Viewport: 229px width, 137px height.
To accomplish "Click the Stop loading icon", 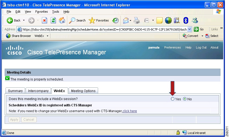I will point(44,20).
